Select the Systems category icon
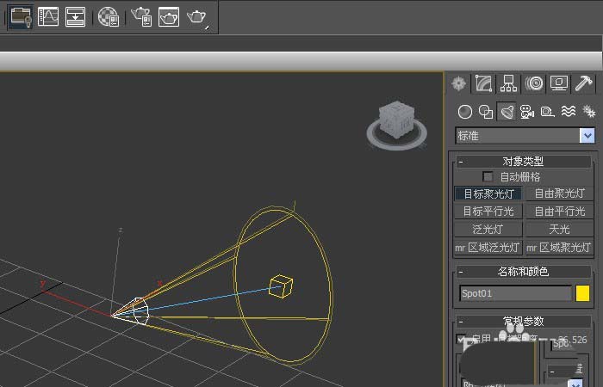 click(588, 112)
